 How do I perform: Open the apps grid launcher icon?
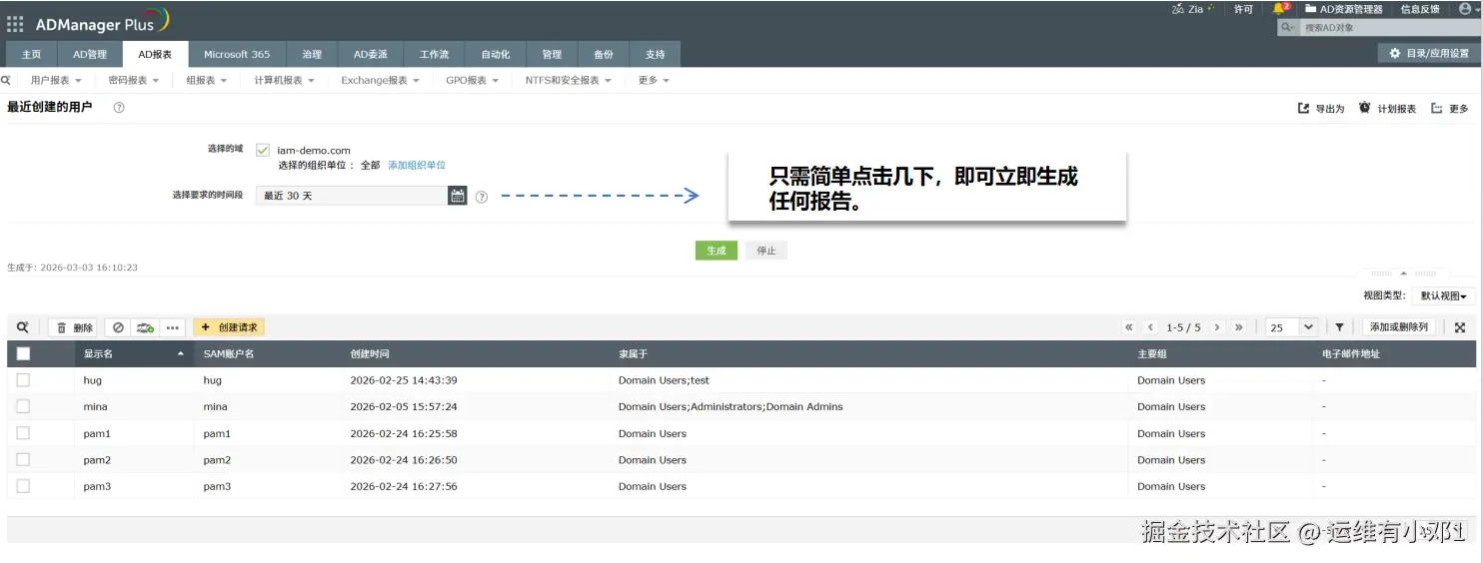click(x=15, y=24)
